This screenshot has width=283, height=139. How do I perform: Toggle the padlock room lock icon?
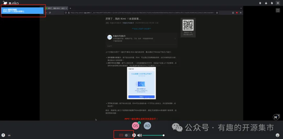pyautogui.click(x=266, y=3)
